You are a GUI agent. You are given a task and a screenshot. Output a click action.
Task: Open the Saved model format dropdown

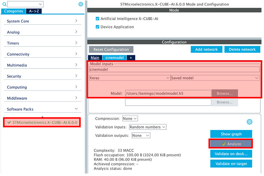pyautogui.click(x=215, y=78)
